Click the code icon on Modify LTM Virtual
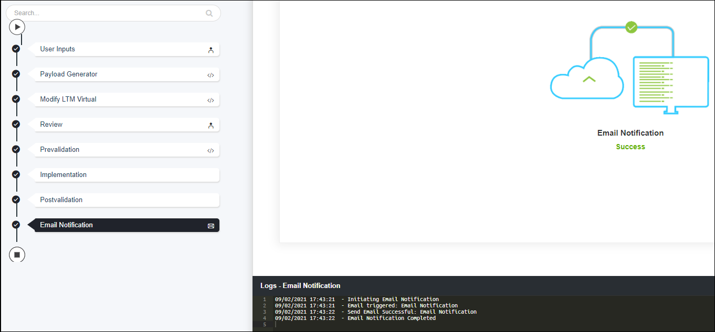Viewport: 715px width, 332px height. (211, 101)
